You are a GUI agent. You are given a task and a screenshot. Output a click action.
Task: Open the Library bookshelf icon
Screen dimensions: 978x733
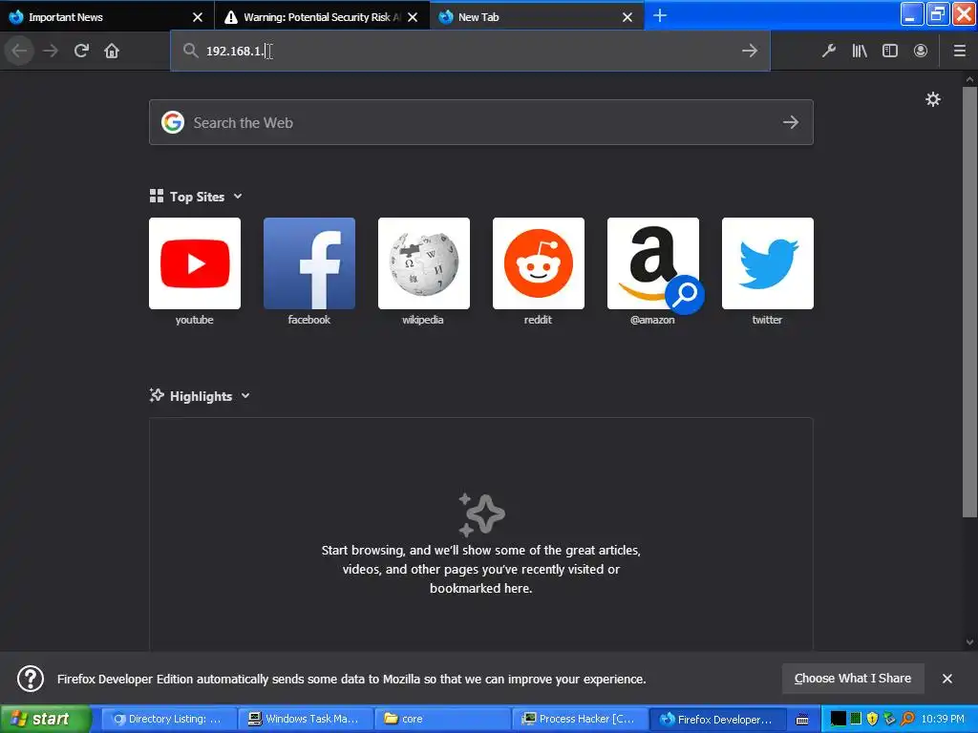(860, 51)
